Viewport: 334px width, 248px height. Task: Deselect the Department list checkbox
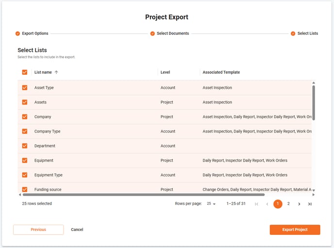click(x=25, y=146)
